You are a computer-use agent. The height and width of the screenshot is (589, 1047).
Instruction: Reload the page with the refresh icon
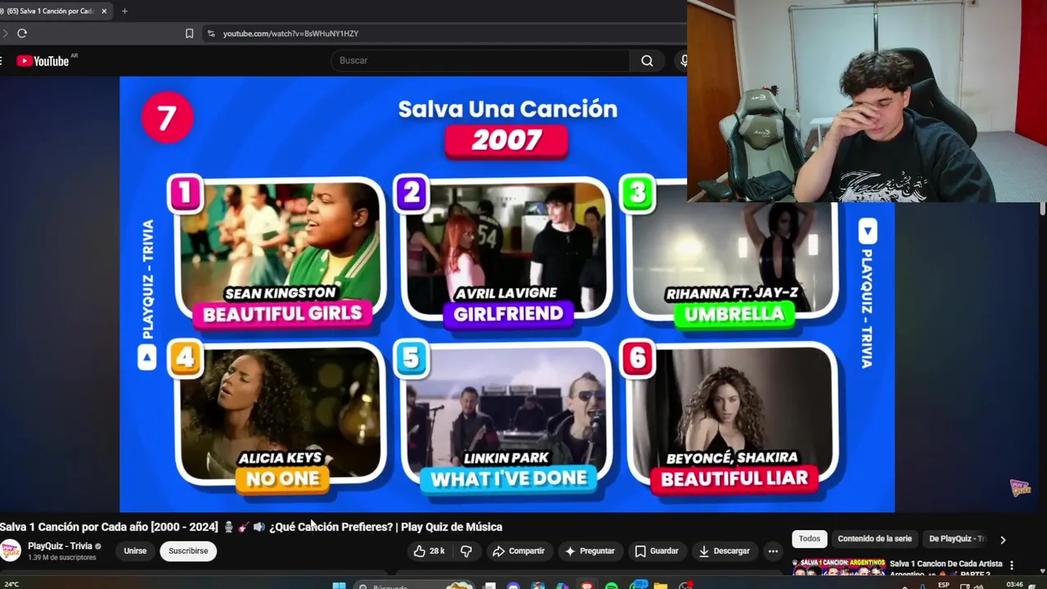pos(22,34)
